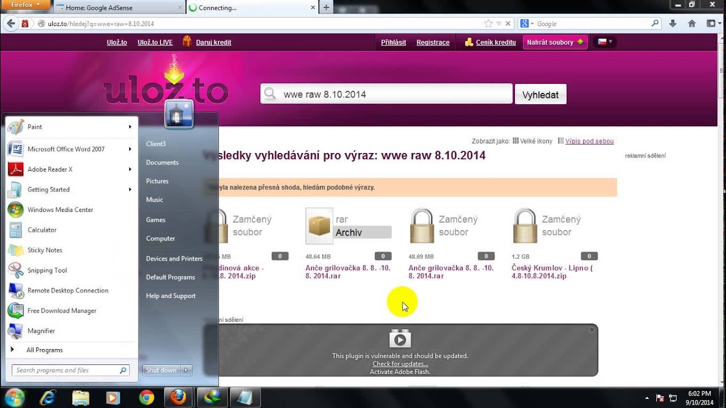Click Firefox home button
Image resolution: width=726 pixels, height=408 pixels.
point(691,24)
